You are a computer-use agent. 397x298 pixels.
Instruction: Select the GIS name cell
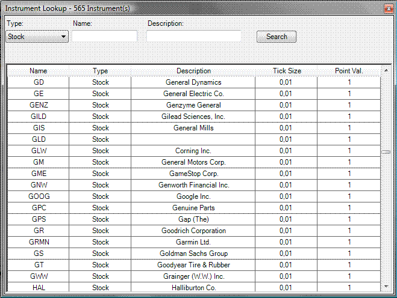[x=38, y=128]
